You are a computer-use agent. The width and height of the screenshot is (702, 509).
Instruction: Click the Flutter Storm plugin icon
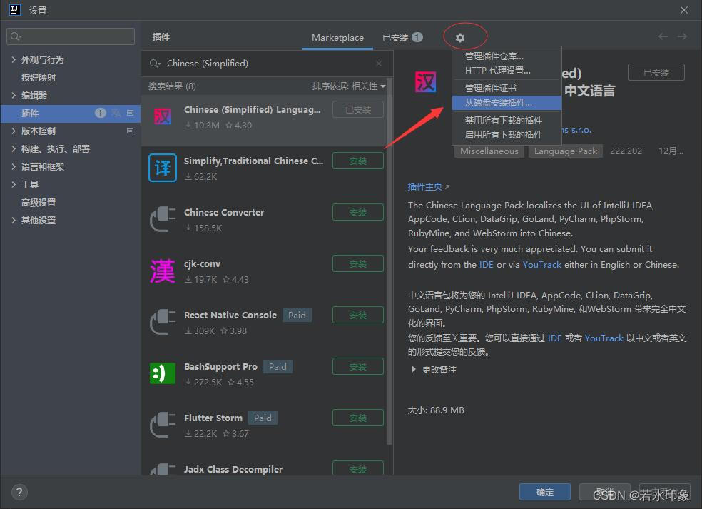click(x=162, y=425)
